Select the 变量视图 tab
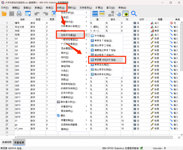The image size is (183, 150). coord(19,142)
